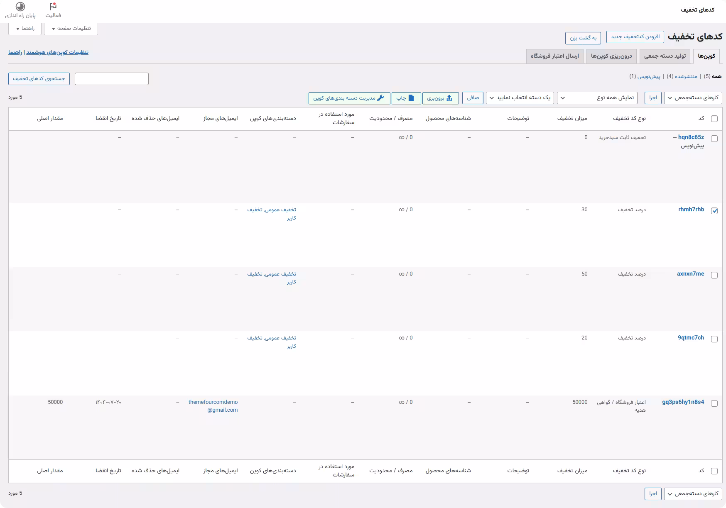Filter by پیش‌نویس draft coupons

649,76
